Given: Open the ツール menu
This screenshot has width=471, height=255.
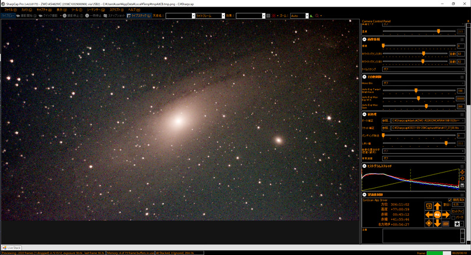Looking at the screenshot, I should [x=77, y=9].
